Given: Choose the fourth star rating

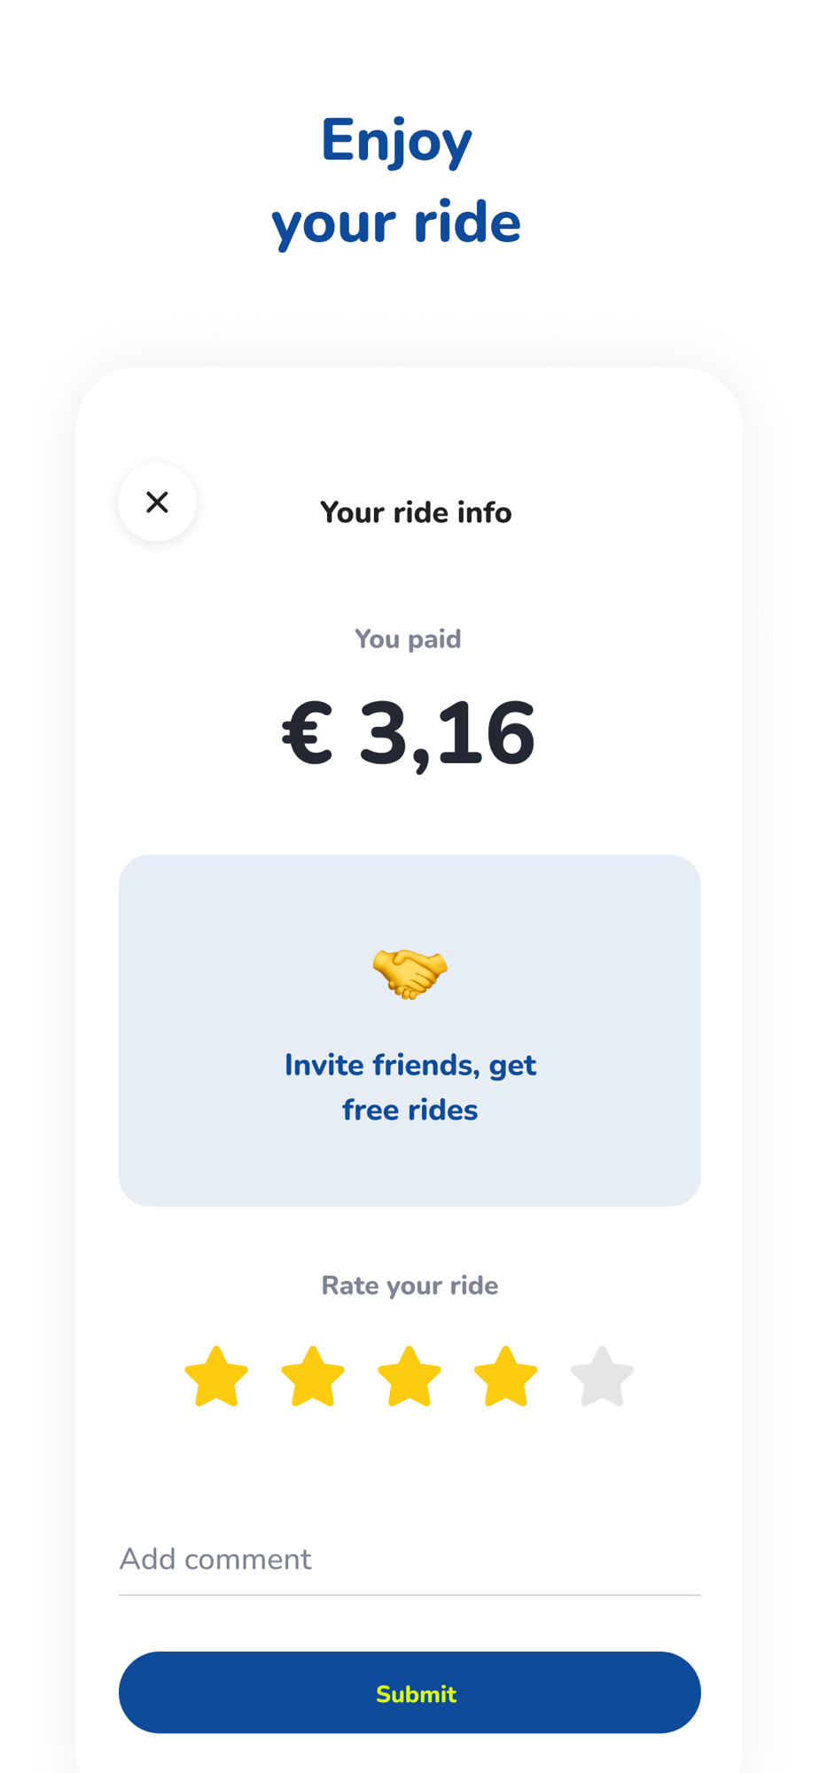Looking at the screenshot, I should point(506,1377).
